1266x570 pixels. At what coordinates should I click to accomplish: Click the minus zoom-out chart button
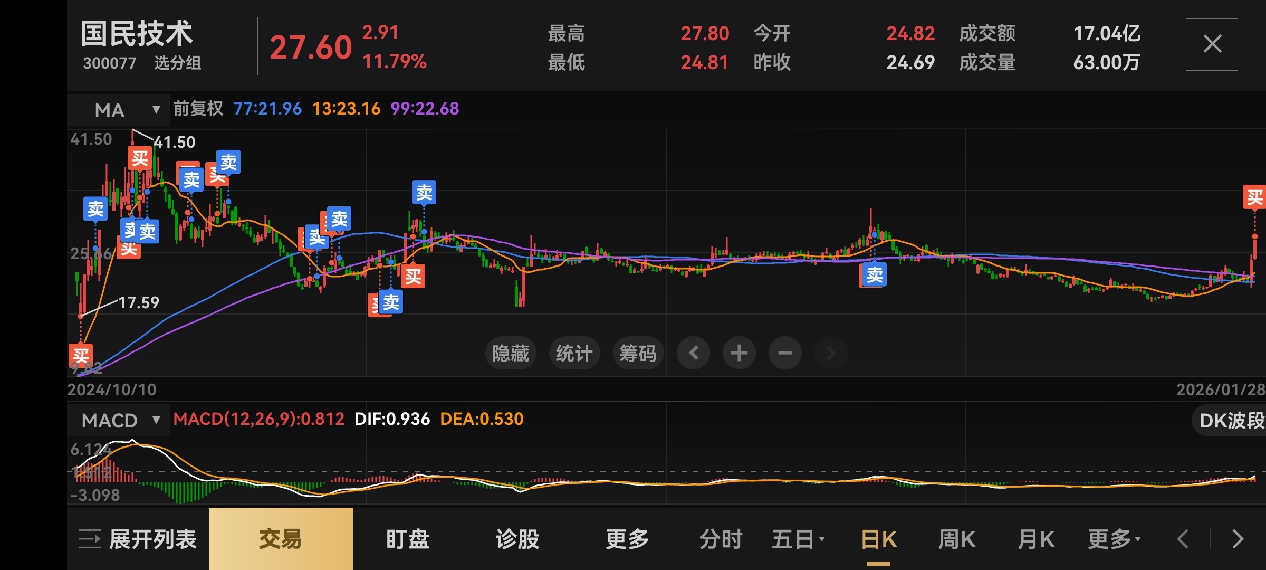pos(785,353)
